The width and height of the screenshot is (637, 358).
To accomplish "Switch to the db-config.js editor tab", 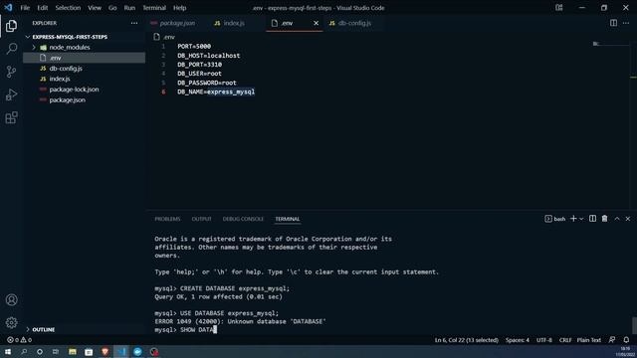I will (x=354, y=23).
